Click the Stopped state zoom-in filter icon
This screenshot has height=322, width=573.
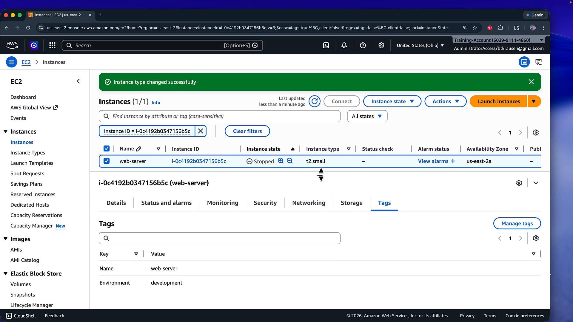click(x=281, y=161)
